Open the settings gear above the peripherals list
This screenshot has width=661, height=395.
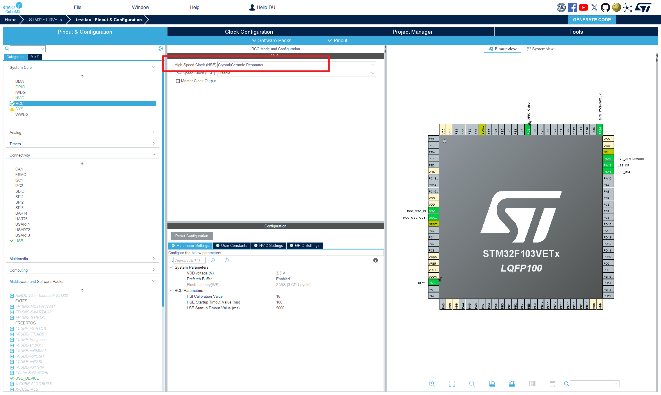(x=161, y=49)
